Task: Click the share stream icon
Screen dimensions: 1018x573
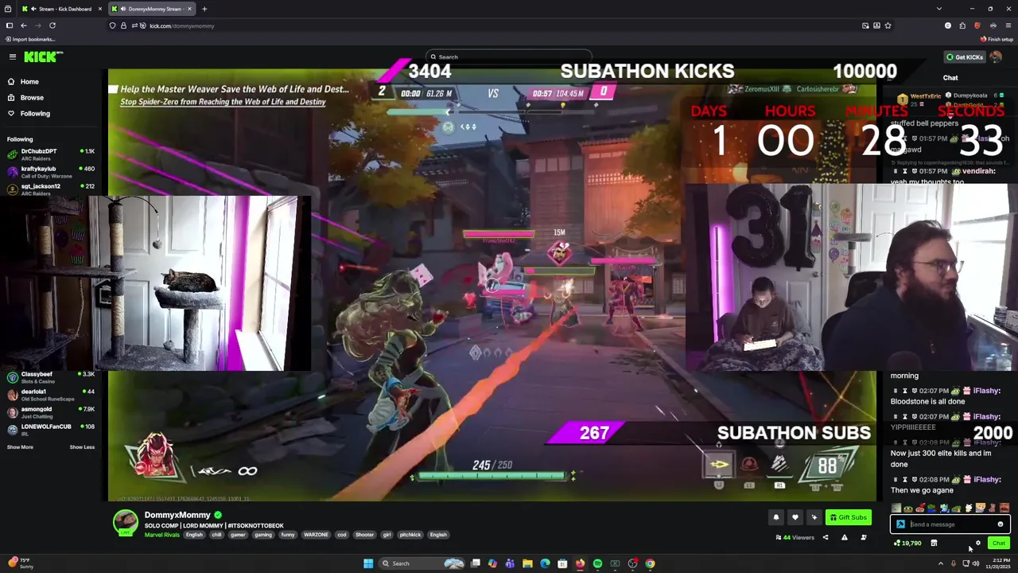Action: [825, 538]
